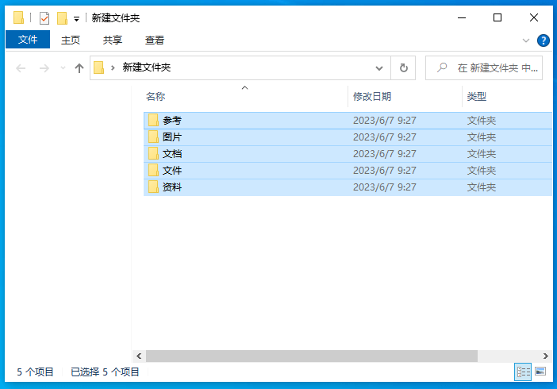Click the horizontal scrollbar left arrow

coord(139,356)
